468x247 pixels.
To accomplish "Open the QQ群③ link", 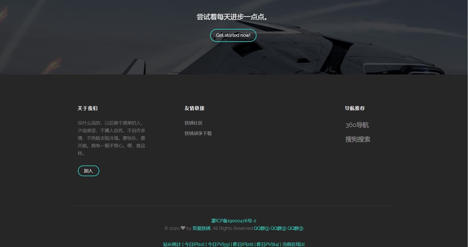I will 295,228.
